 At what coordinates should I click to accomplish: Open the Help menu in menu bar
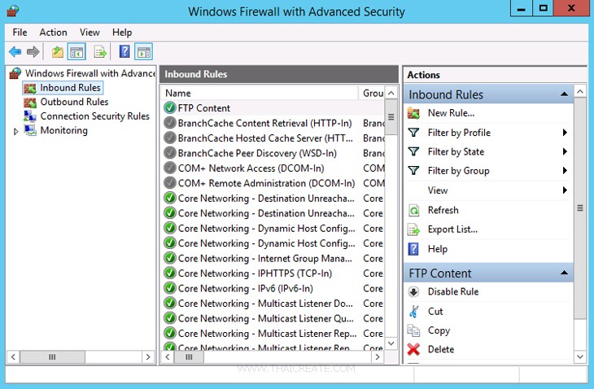tap(122, 33)
